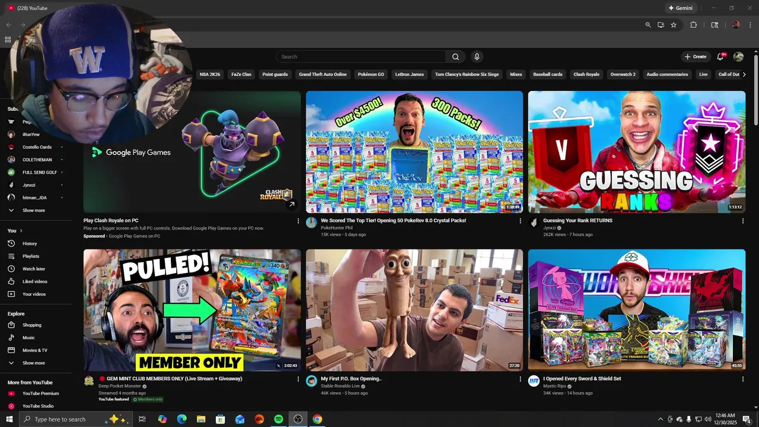The image size is (759, 427).
Task: Open the YouTube account avatar menu
Action: point(738,57)
